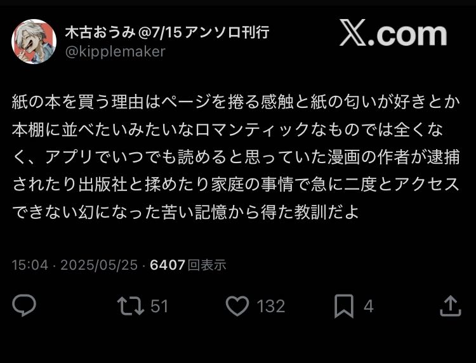Click the .com text in the watermark

coord(407,35)
